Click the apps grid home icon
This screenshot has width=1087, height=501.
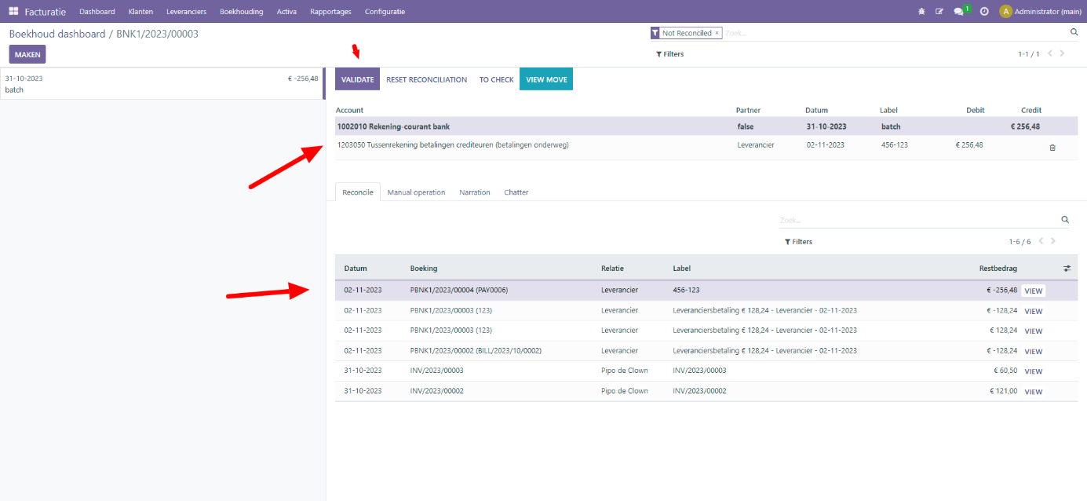pos(13,11)
